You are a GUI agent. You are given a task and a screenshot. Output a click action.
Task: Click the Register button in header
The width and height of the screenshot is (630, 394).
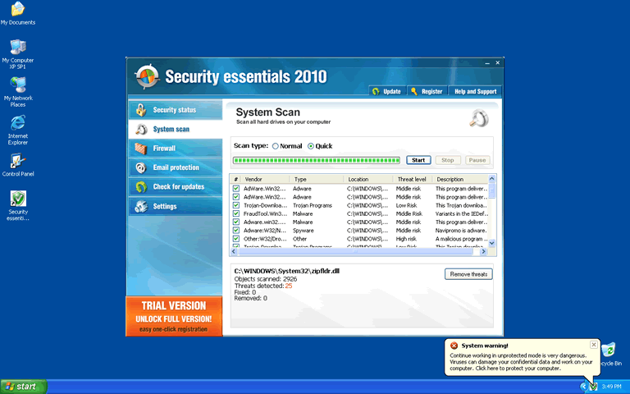point(427,92)
